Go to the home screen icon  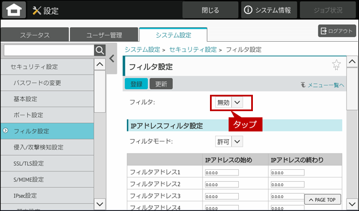14,10
